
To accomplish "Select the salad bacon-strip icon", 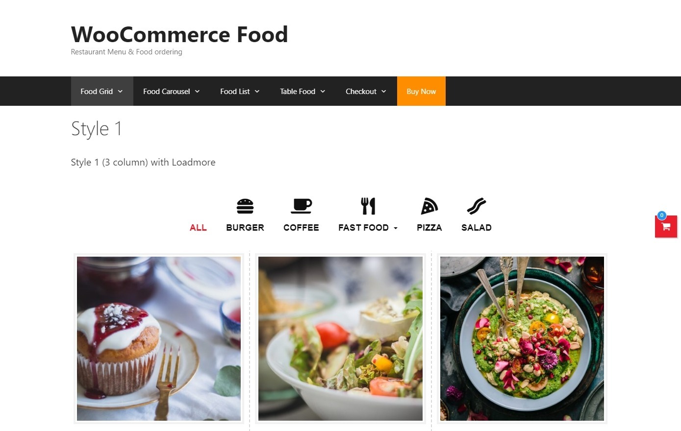I will tap(476, 206).
